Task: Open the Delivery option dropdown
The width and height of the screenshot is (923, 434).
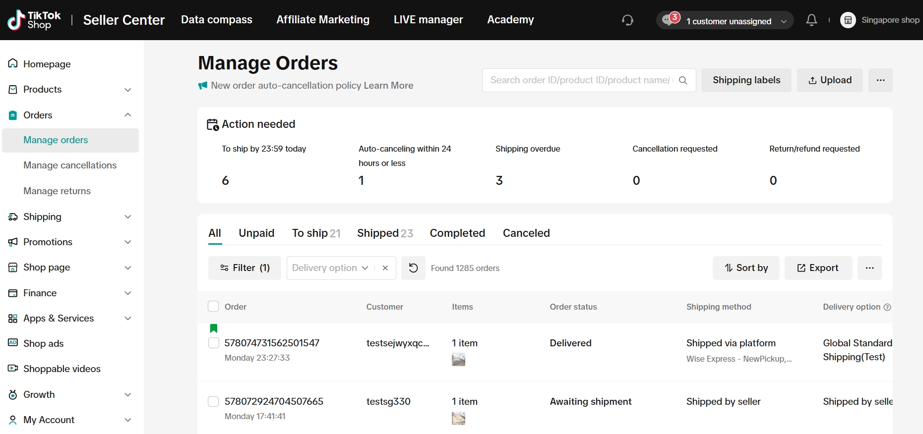Action: pyautogui.click(x=330, y=268)
